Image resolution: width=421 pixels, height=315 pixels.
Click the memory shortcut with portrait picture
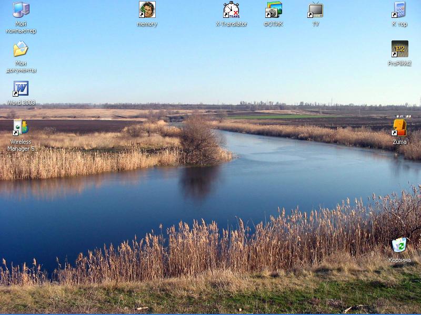[x=147, y=9]
